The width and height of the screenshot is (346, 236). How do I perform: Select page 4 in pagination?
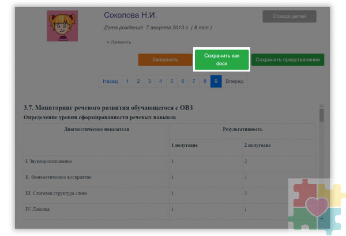click(x=160, y=82)
